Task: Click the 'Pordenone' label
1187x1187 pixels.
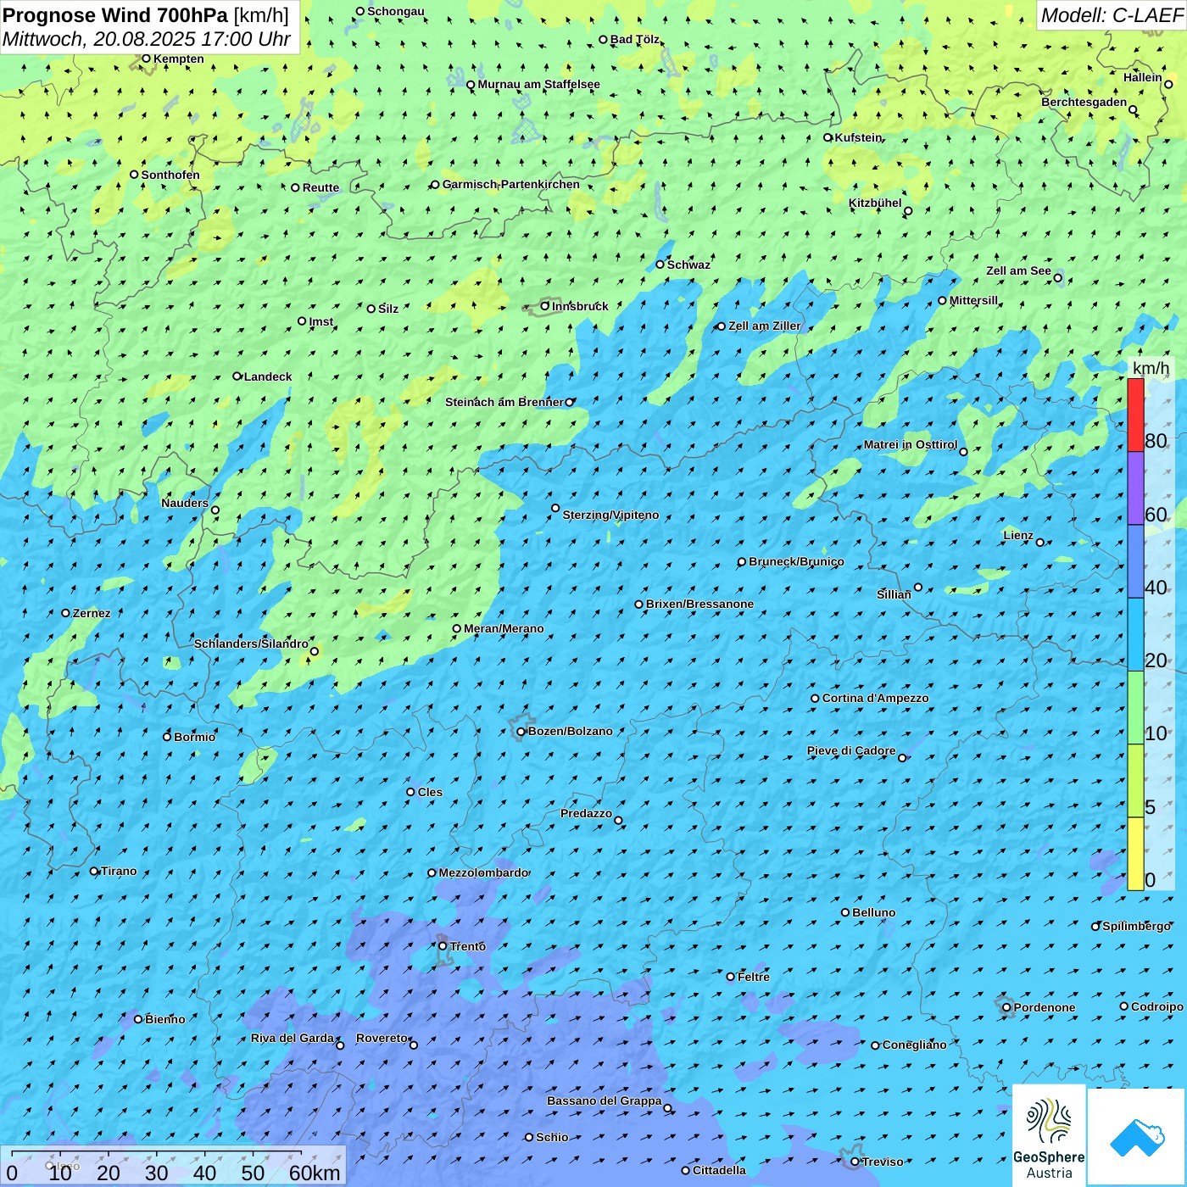Action: coord(1044,1007)
